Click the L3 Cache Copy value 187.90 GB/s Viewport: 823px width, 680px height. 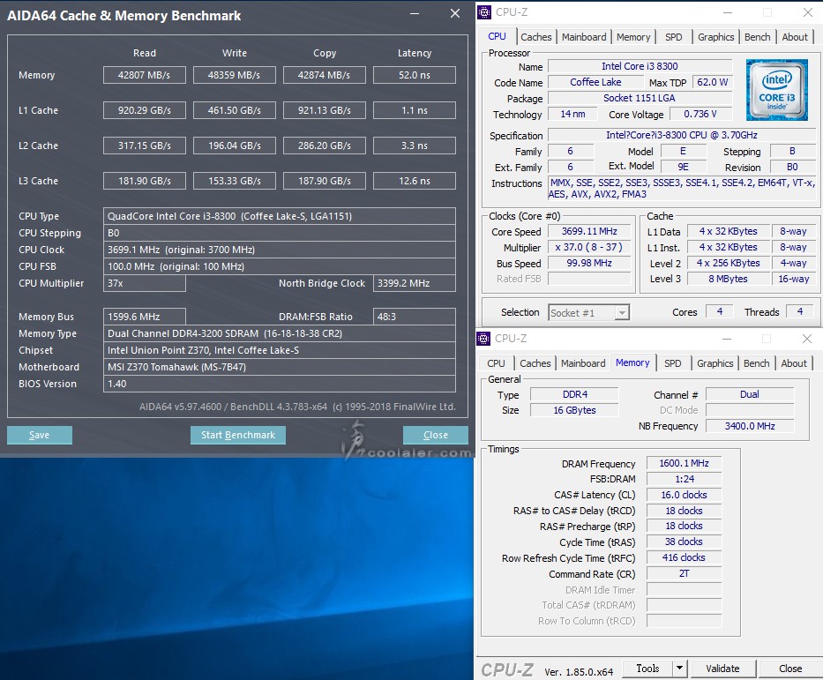(325, 181)
